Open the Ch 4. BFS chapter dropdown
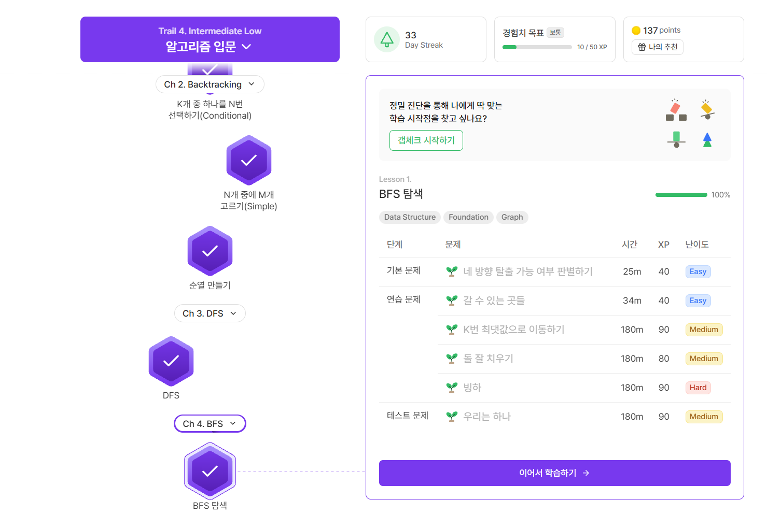 (210, 423)
